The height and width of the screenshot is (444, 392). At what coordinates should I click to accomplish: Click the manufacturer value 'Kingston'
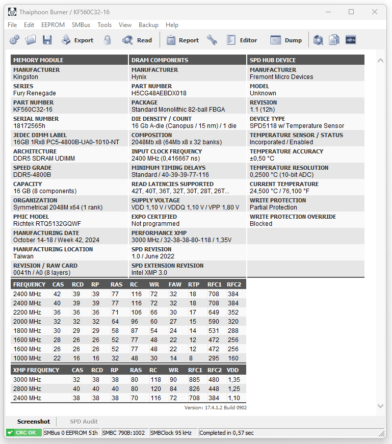coord(25,77)
